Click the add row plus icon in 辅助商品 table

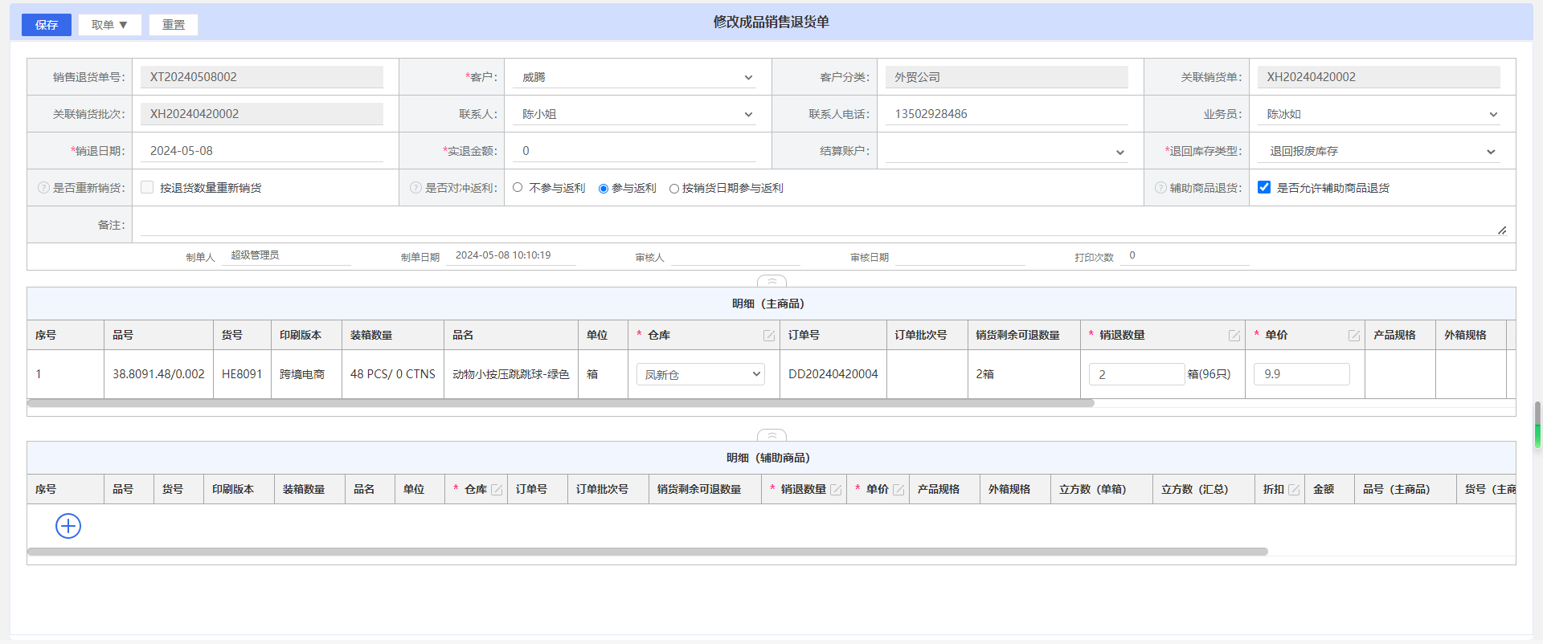(68, 526)
